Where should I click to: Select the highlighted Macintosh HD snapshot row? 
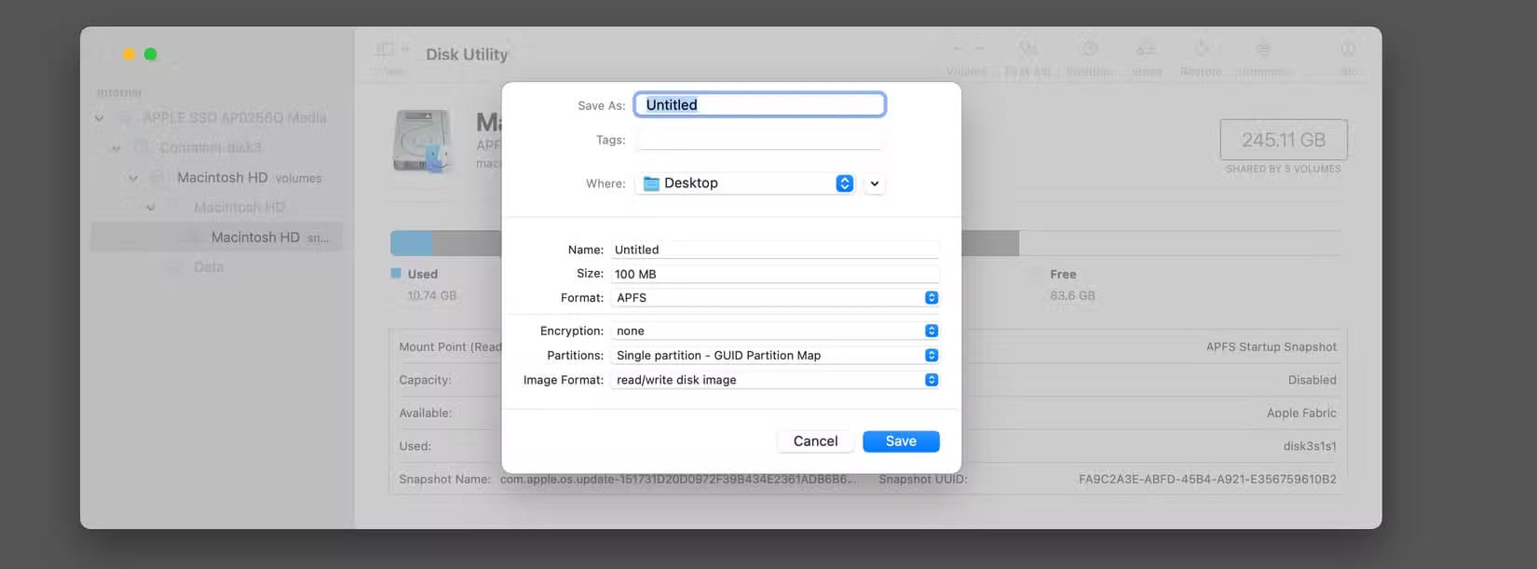(216, 237)
